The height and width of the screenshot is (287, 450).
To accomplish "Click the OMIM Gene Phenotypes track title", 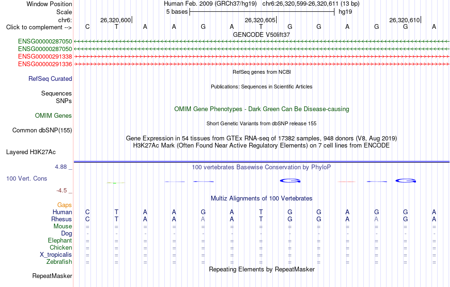I will 261,109.
